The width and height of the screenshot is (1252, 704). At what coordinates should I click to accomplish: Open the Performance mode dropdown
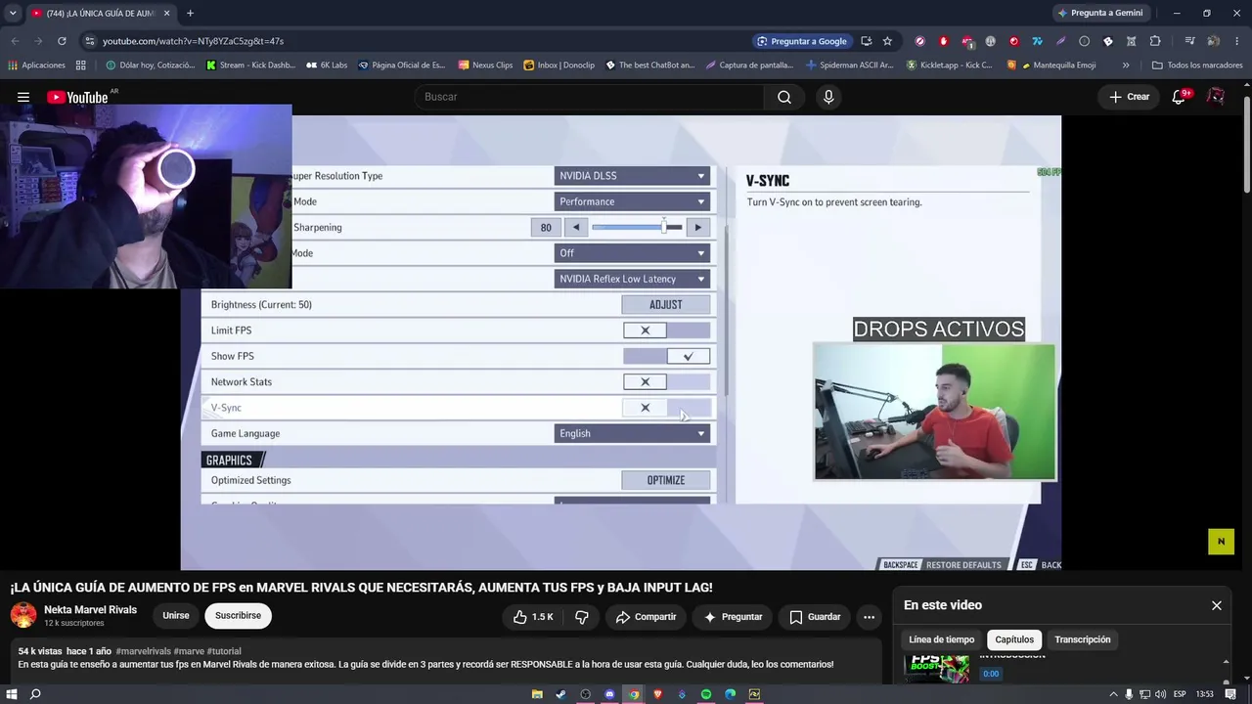(x=632, y=201)
